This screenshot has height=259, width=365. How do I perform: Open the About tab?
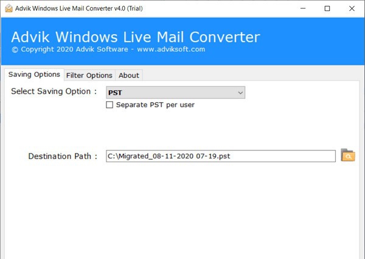(x=129, y=76)
